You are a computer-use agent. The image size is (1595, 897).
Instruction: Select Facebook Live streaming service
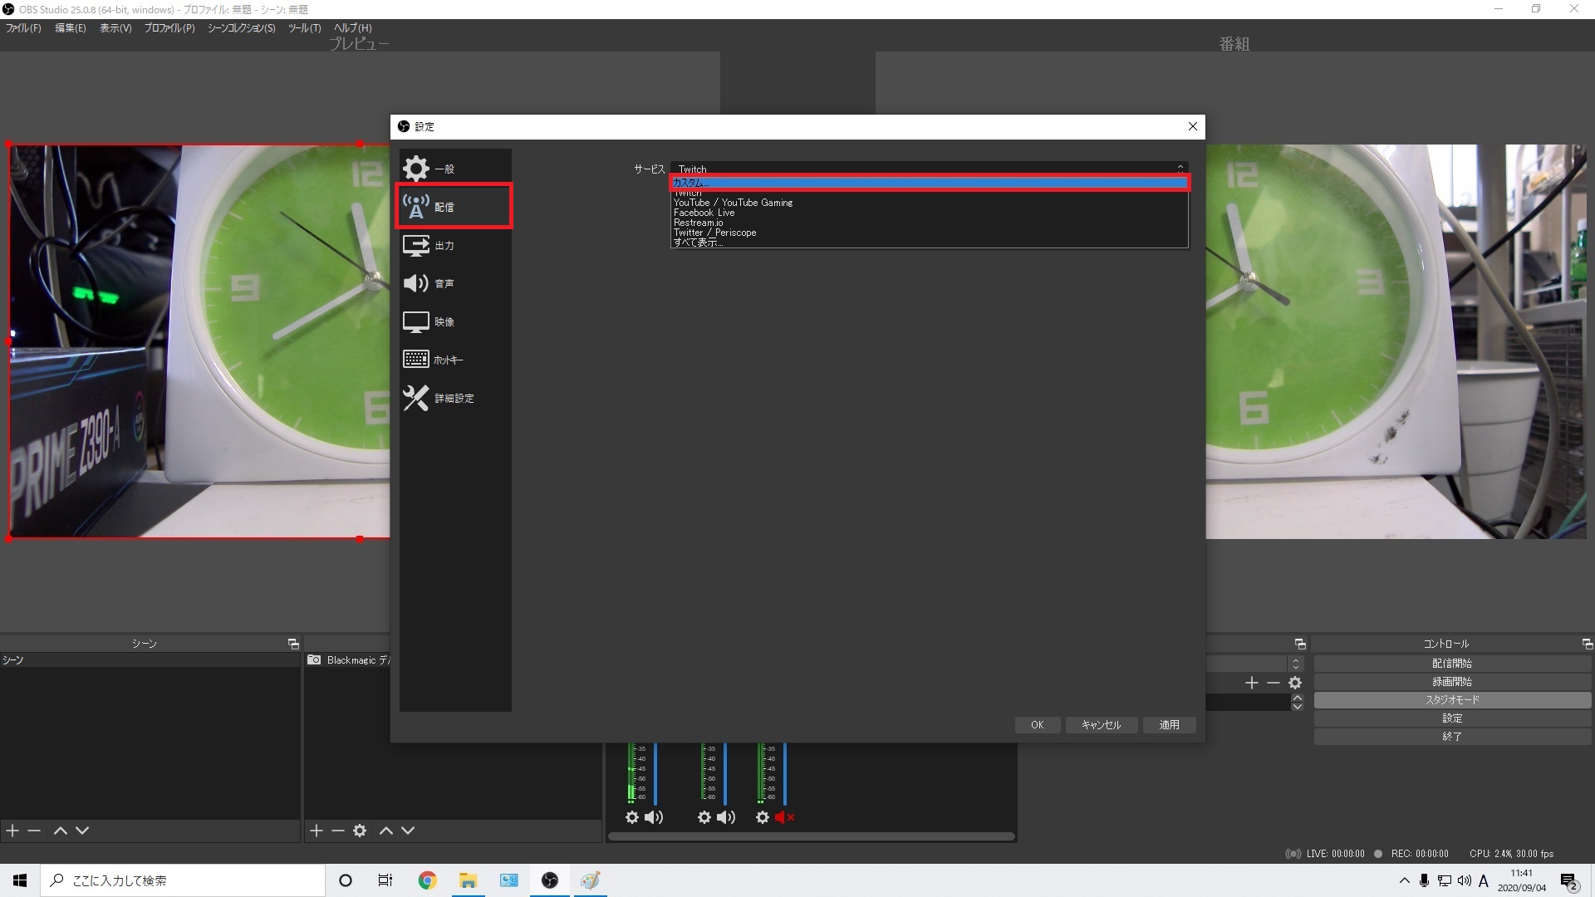coord(704,213)
